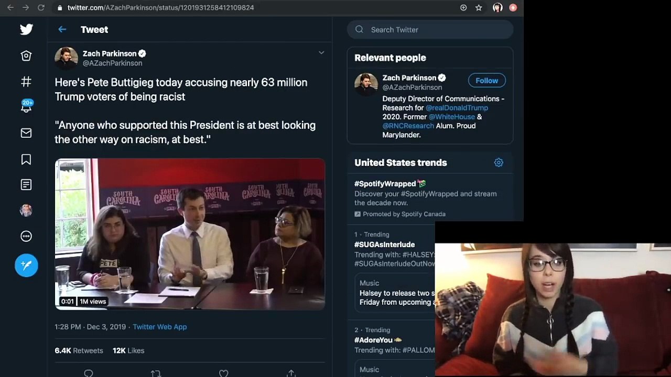This screenshot has height=377, width=671.
Task: Click the retweet icon under the tweet
Action: (x=156, y=373)
